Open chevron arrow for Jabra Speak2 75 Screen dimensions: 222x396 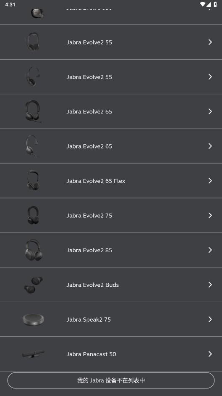coord(210,319)
